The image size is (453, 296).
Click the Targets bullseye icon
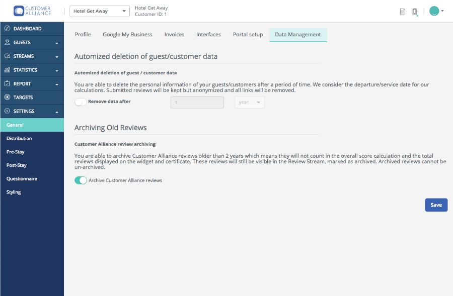point(7,97)
